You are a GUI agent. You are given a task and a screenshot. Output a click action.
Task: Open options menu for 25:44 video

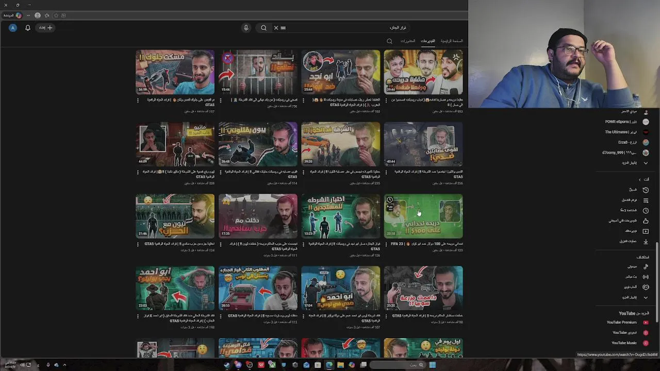(x=303, y=100)
